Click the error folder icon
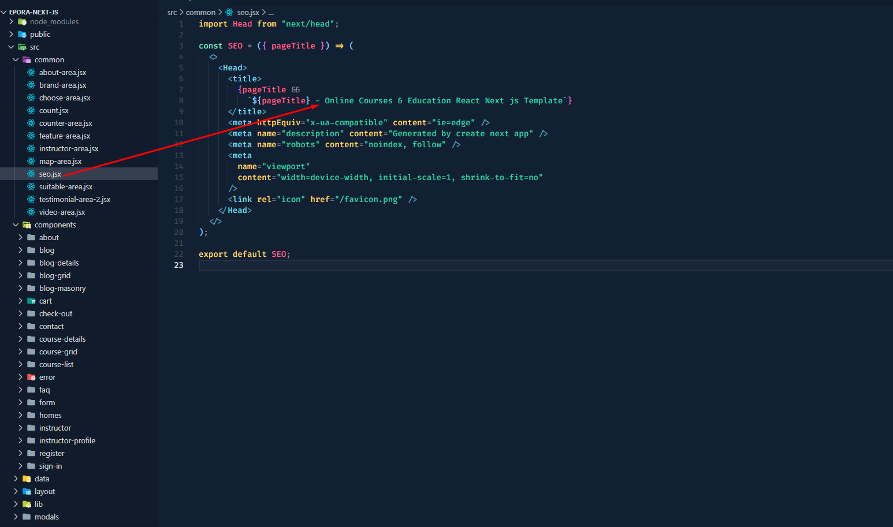The height and width of the screenshot is (527, 893). 31,377
